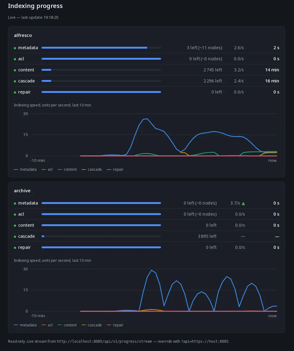Toggle repair series in archive chart legend
294x351 pixels.
tap(115, 325)
